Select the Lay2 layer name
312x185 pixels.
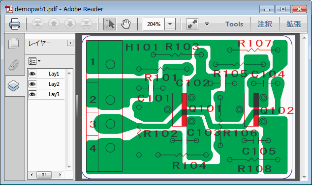[54, 84]
